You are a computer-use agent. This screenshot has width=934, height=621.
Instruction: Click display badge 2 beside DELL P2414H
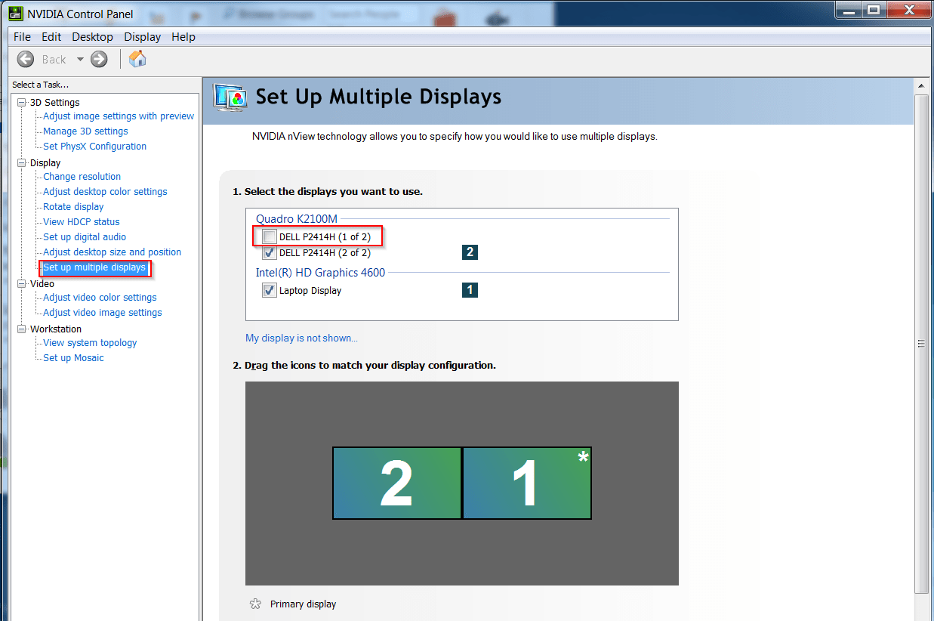click(x=470, y=252)
